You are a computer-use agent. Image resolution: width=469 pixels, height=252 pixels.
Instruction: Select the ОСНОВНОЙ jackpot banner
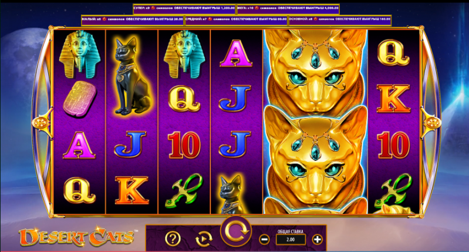point(339,19)
